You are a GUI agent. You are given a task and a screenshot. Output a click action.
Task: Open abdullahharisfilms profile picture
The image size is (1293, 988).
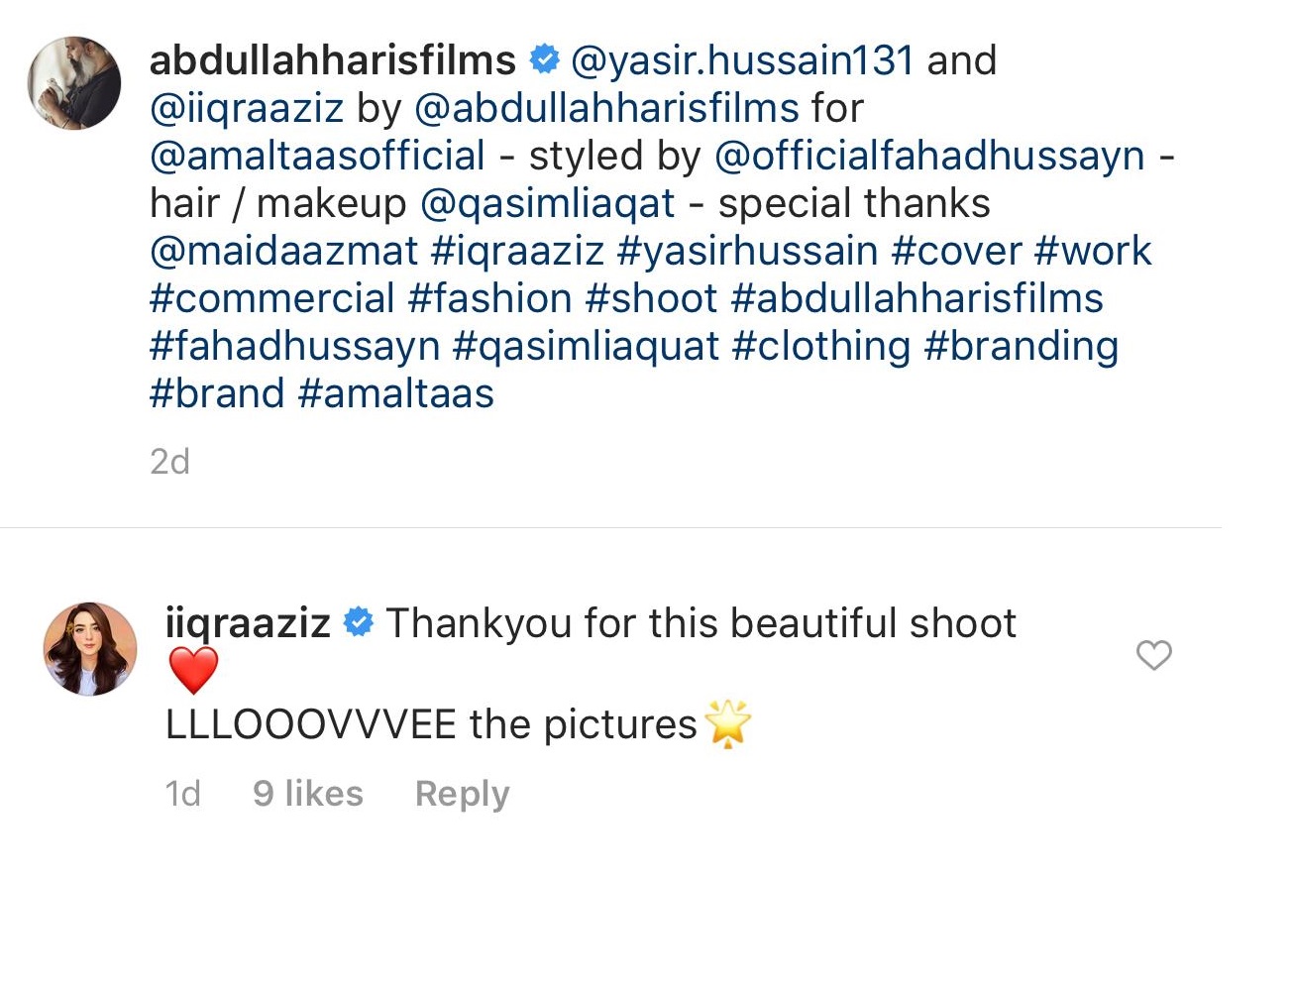(74, 83)
